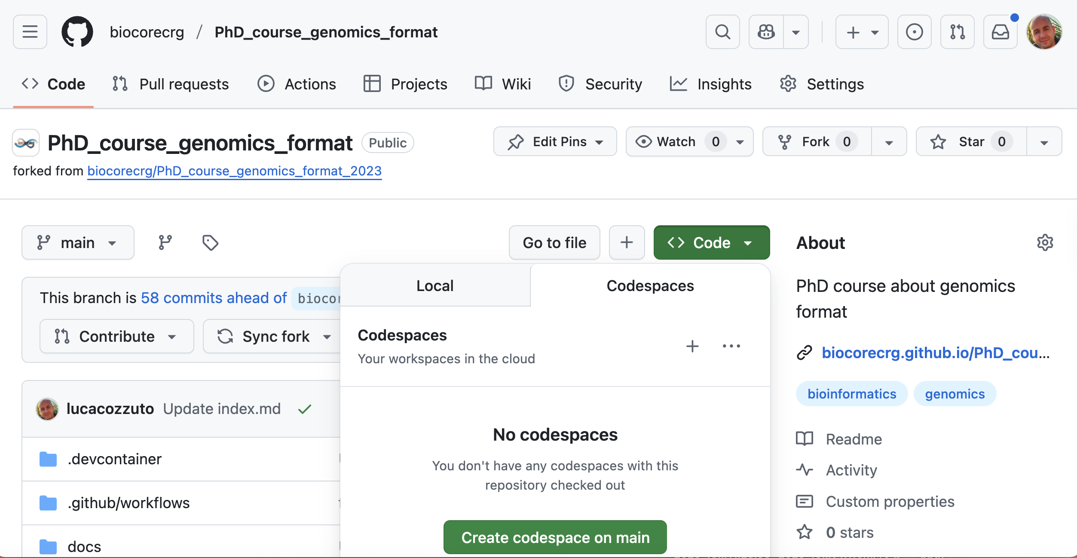The width and height of the screenshot is (1077, 558).
Task: Open the forked-from repository link
Action: (x=234, y=171)
